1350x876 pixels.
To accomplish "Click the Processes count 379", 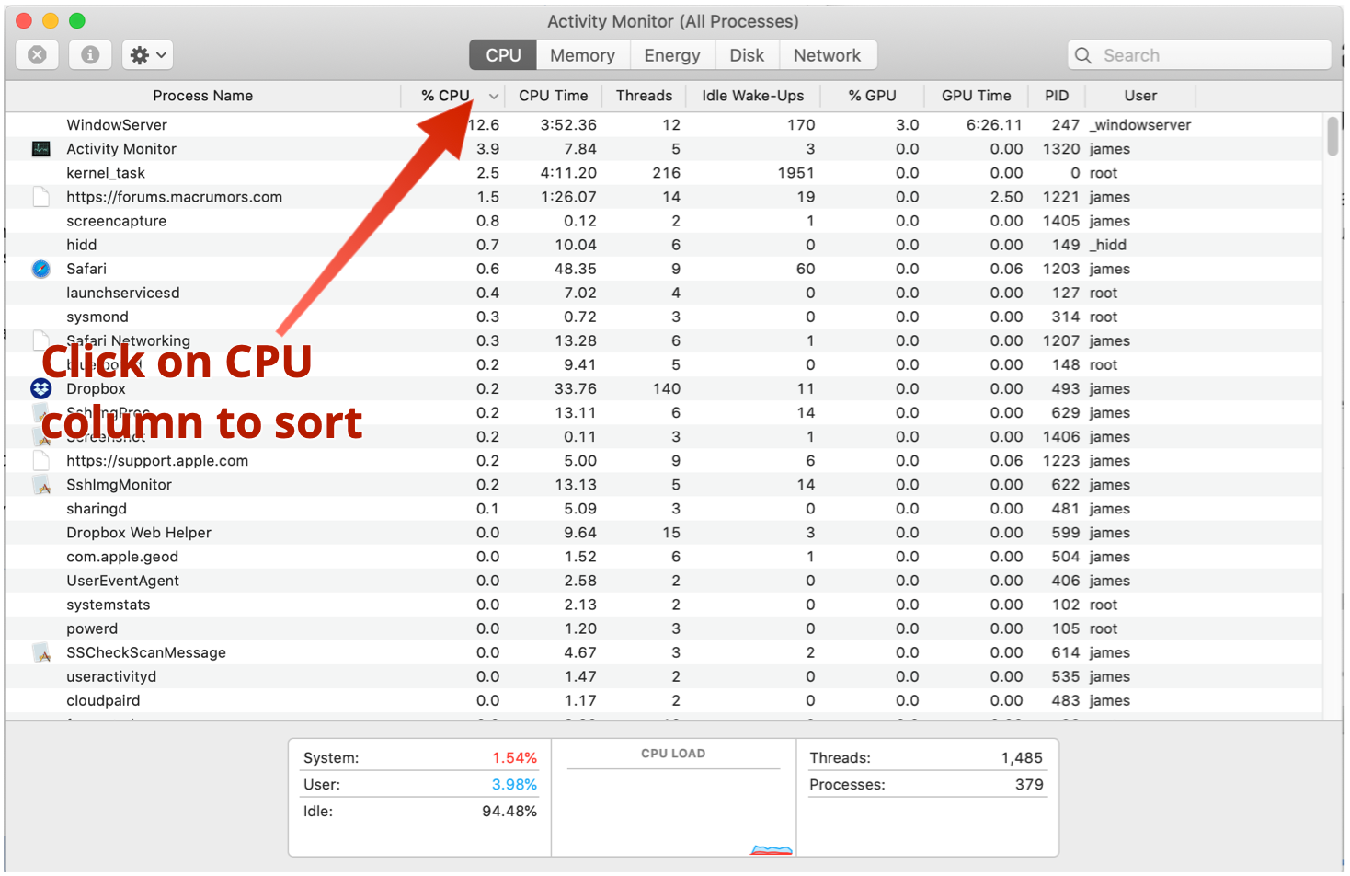I will (x=1029, y=785).
